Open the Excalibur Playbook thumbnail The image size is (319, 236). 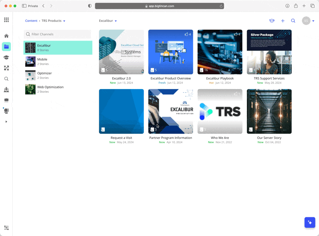coord(220,52)
